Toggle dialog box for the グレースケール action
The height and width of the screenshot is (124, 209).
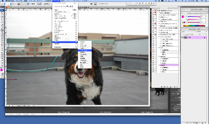[x=155, y=24]
